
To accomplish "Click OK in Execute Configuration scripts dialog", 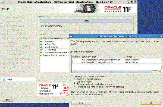I will pos(151,103).
